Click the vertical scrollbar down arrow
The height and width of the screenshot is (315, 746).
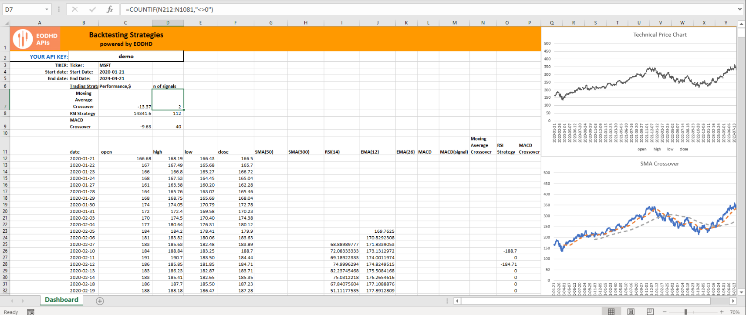(741, 292)
